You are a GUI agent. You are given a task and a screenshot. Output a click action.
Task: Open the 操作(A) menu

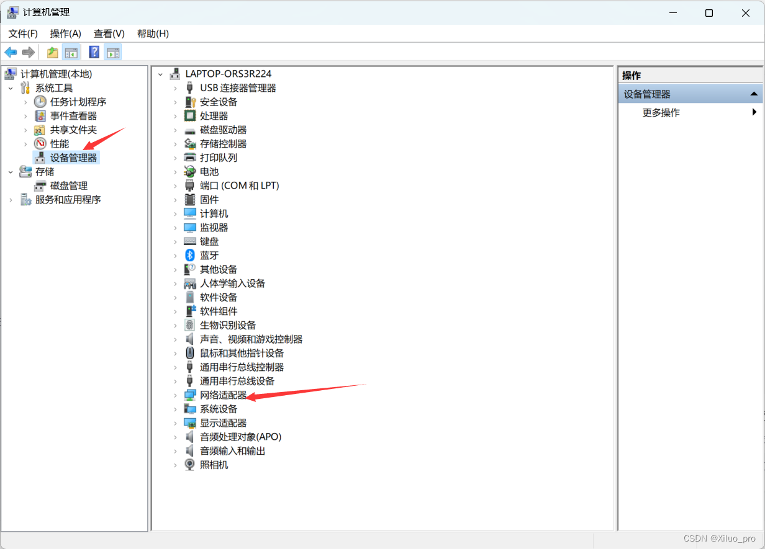tap(66, 33)
